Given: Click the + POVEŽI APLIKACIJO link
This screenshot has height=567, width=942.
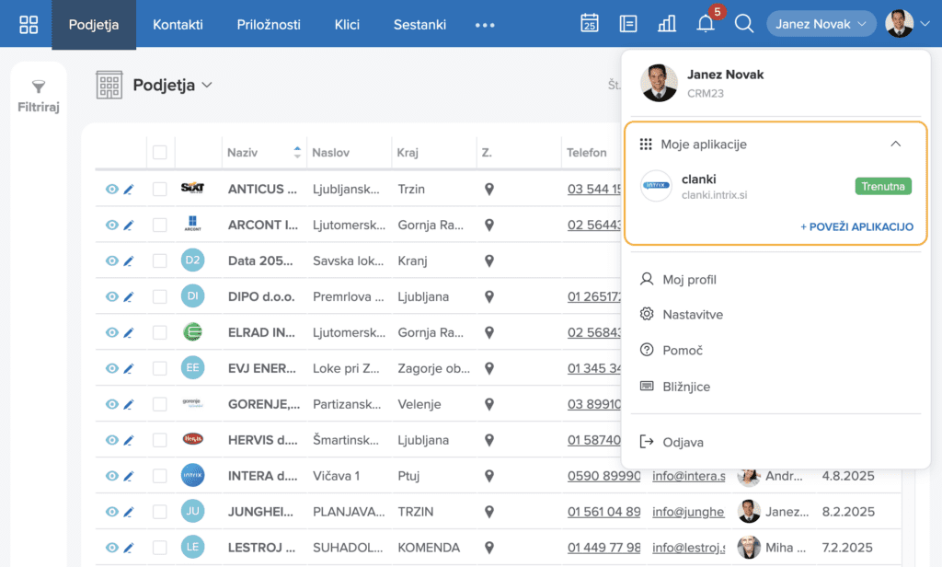Looking at the screenshot, I should [856, 226].
